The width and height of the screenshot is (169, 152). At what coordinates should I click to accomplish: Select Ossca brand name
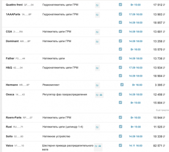click(10, 94)
